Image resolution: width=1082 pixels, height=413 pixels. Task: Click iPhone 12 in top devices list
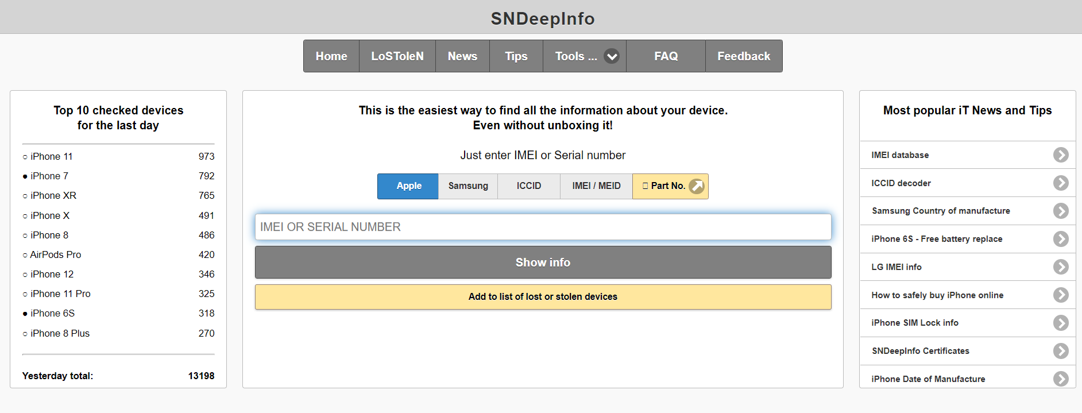point(52,274)
